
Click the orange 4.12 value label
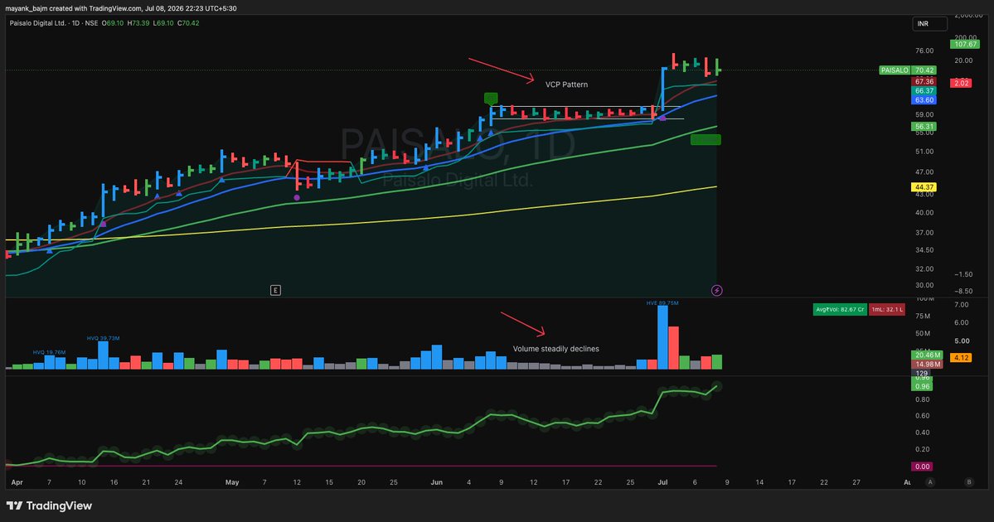pos(961,358)
